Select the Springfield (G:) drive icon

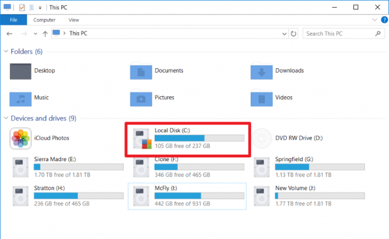pyautogui.click(x=262, y=167)
